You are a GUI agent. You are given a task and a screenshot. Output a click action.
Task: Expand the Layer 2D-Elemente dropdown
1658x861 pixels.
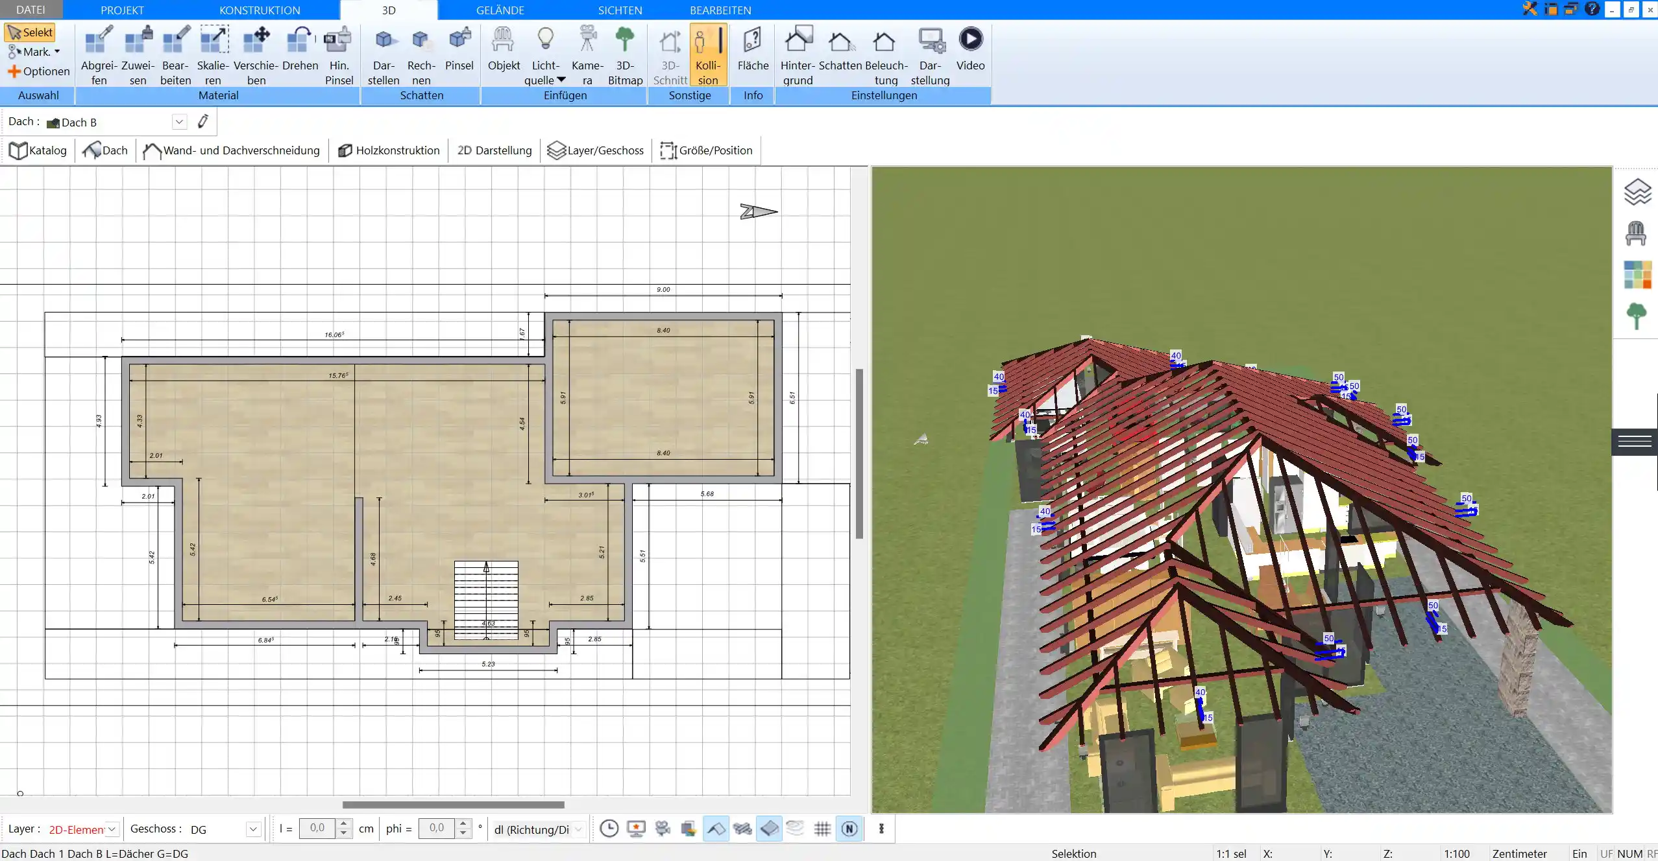tap(112, 829)
